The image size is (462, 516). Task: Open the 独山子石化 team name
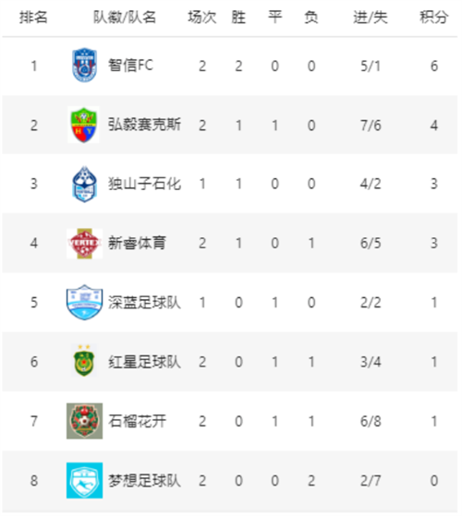144,184
